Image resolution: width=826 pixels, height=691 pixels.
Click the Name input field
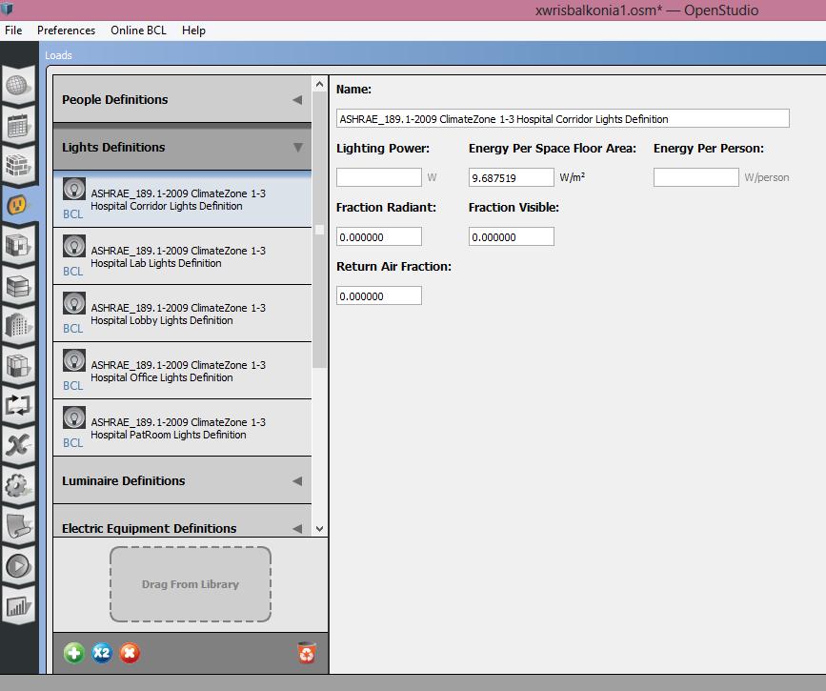click(x=563, y=118)
